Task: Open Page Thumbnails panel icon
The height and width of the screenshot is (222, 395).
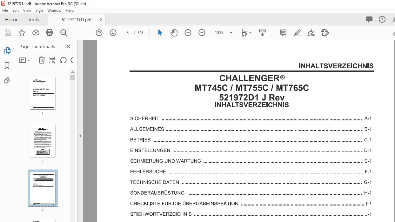Action: click(7, 51)
